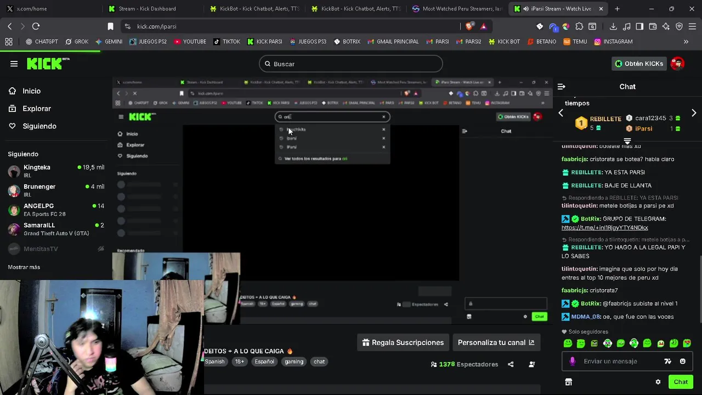Click the address bar URL

[157, 26]
